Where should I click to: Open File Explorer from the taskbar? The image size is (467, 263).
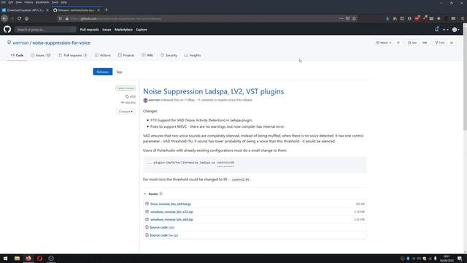click(17, 259)
